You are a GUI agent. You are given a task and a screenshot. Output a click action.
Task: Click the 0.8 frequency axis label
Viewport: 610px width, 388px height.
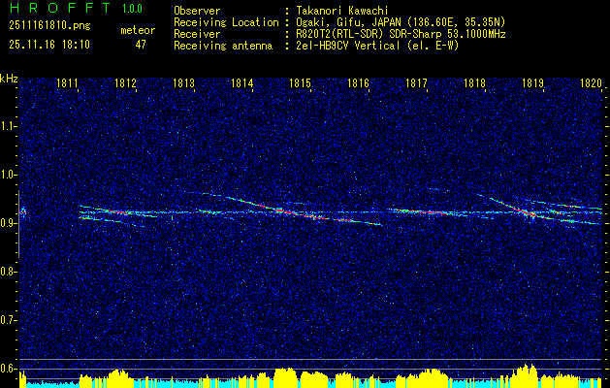(8, 272)
